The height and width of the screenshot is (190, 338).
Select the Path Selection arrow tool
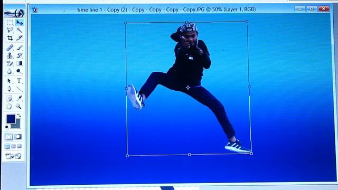point(9,81)
